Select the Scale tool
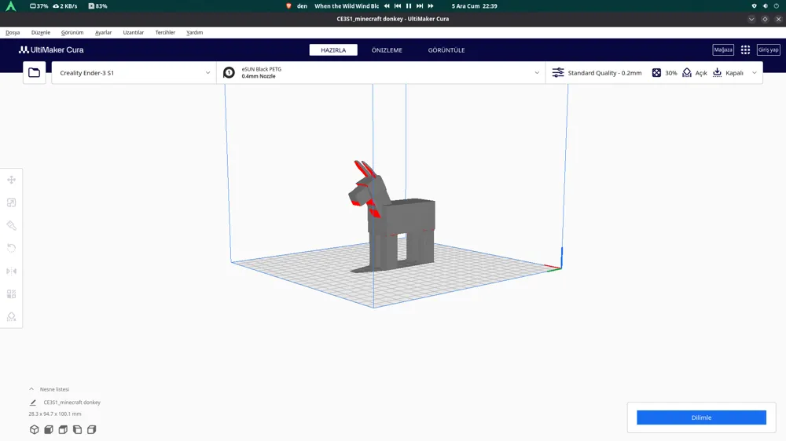This screenshot has width=786, height=441. pyautogui.click(x=12, y=202)
